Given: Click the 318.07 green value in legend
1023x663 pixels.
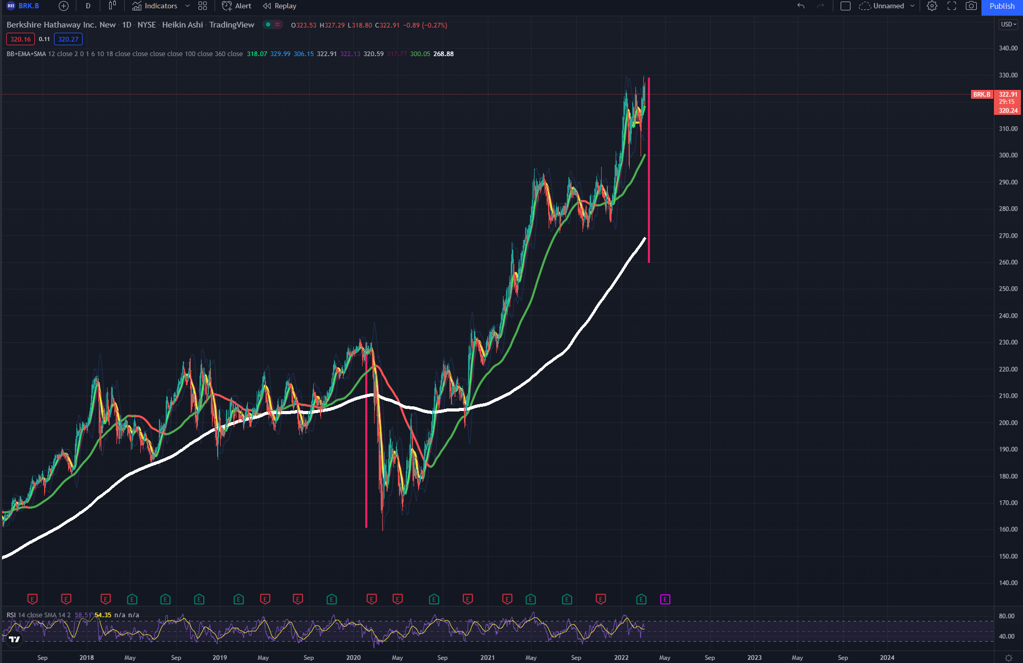Looking at the screenshot, I should pos(257,54).
